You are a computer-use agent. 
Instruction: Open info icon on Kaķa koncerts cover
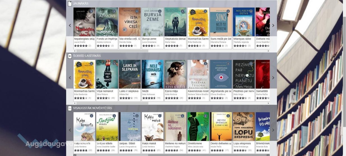click(x=92, y=116)
